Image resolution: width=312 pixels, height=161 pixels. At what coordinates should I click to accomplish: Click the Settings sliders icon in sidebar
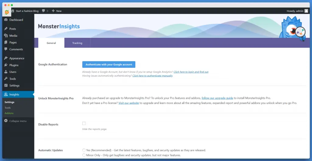click(6, 85)
